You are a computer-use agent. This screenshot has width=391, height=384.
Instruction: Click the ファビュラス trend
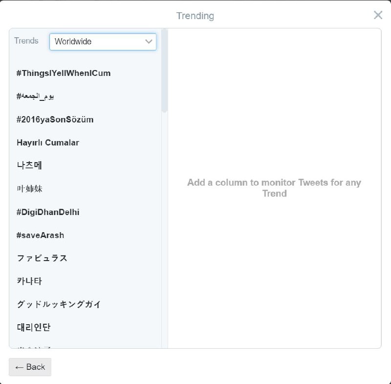42,258
